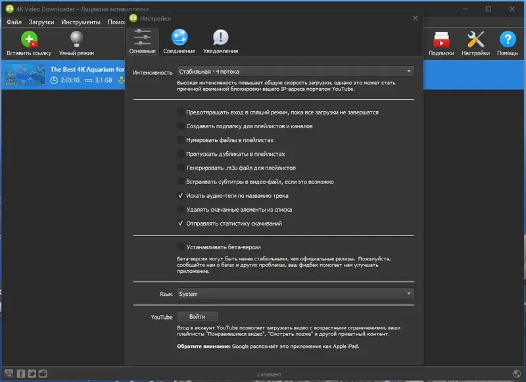Switch to the Уведомления settings tab
The height and width of the screenshot is (382, 526).
tap(220, 41)
